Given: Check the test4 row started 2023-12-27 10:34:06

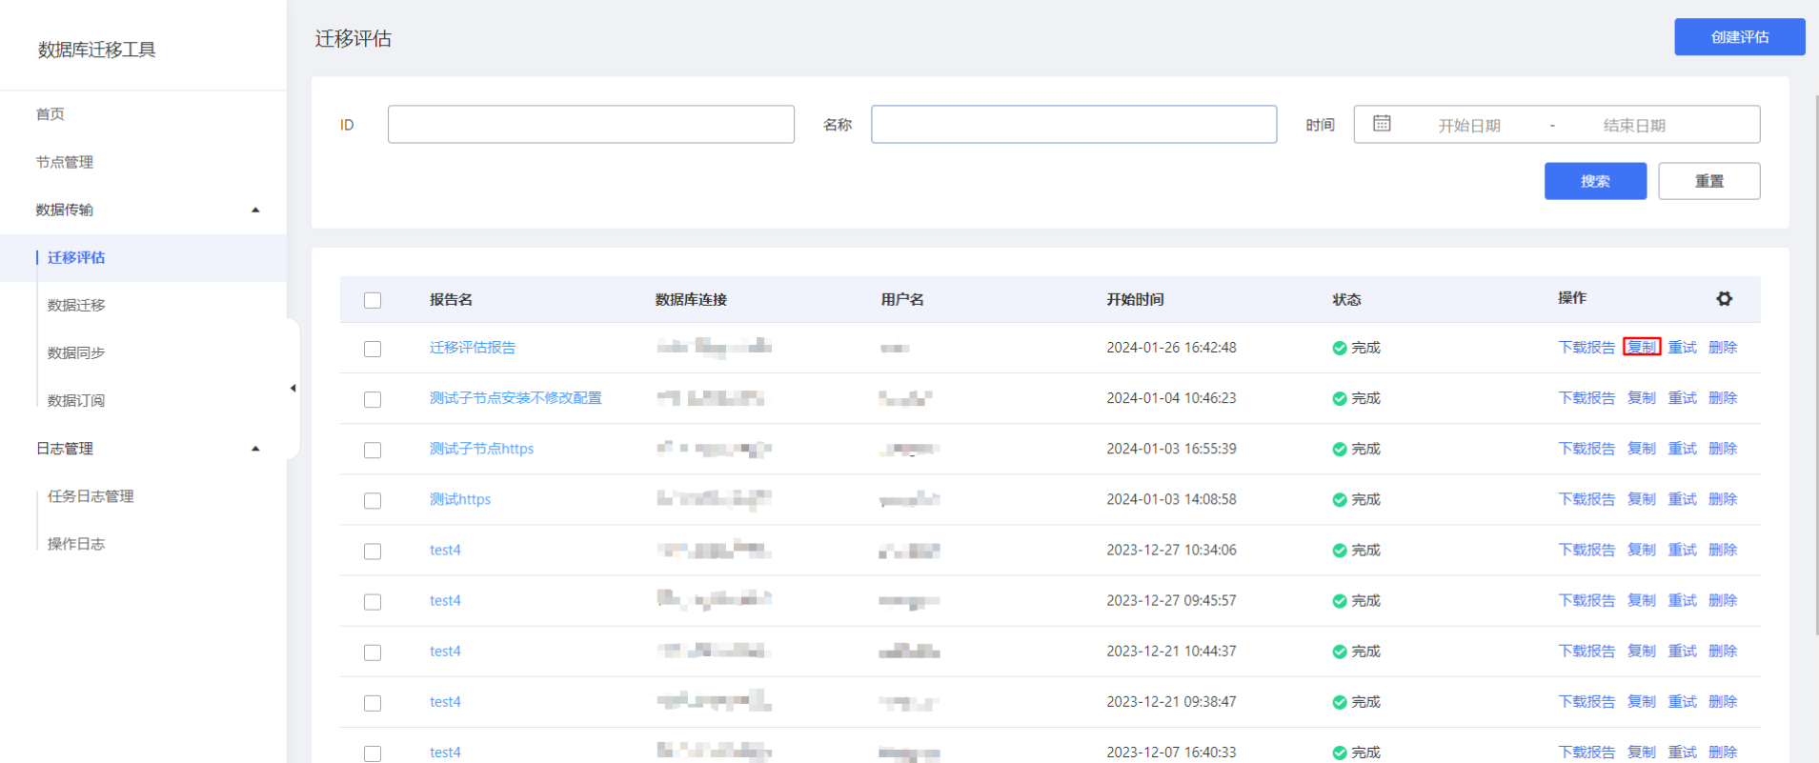Looking at the screenshot, I should [x=373, y=552].
